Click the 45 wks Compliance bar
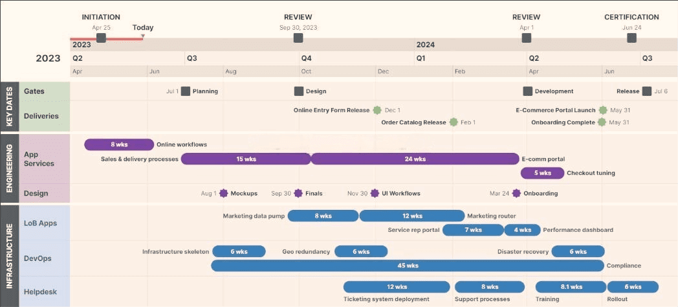The width and height of the screenshot is (678, 307). pos(408,266)
